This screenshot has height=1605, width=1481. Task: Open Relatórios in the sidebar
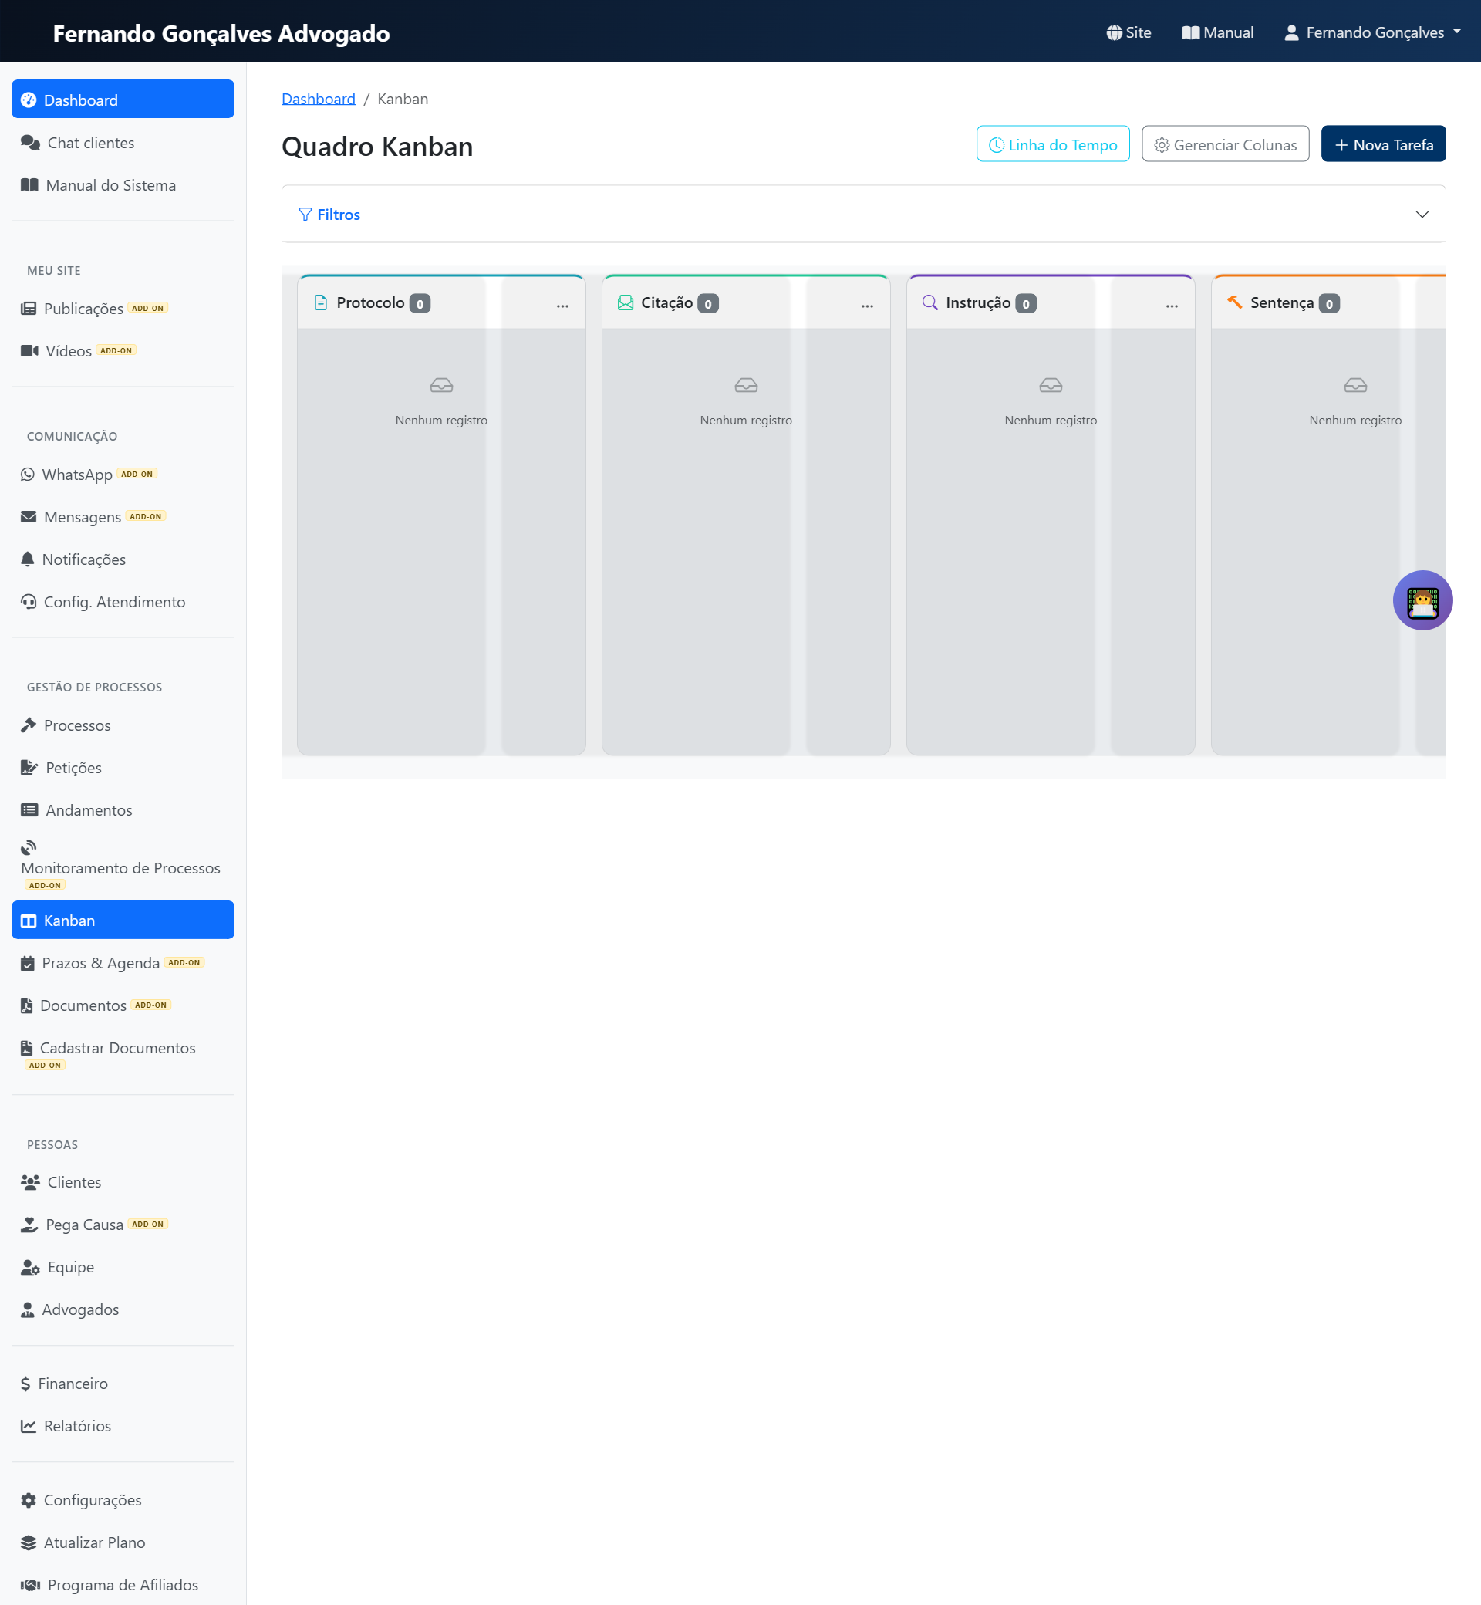123,1425
